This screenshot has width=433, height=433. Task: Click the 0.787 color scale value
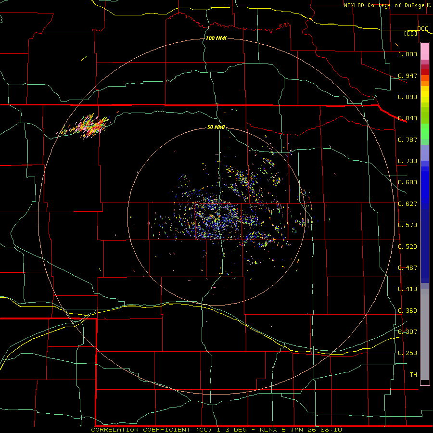click(x=408, y=140)
